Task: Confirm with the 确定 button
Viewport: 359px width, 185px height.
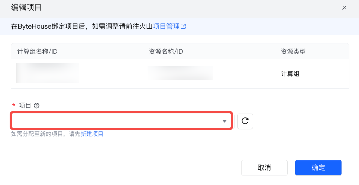Action: point(318,168)
